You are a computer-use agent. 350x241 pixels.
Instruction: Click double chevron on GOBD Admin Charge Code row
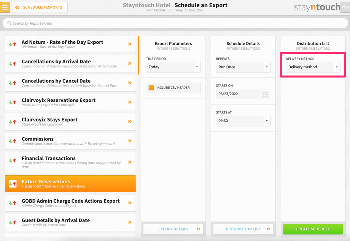click(130, 203)
